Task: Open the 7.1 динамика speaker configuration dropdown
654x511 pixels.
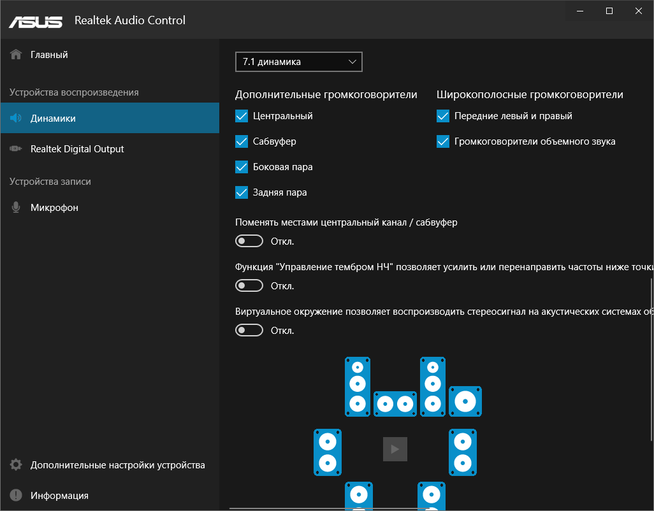Action: point(298,62)
